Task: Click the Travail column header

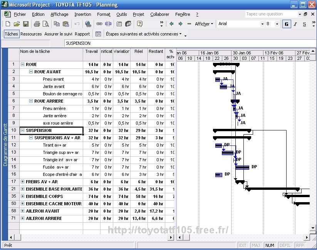Action: click(92, 54)
